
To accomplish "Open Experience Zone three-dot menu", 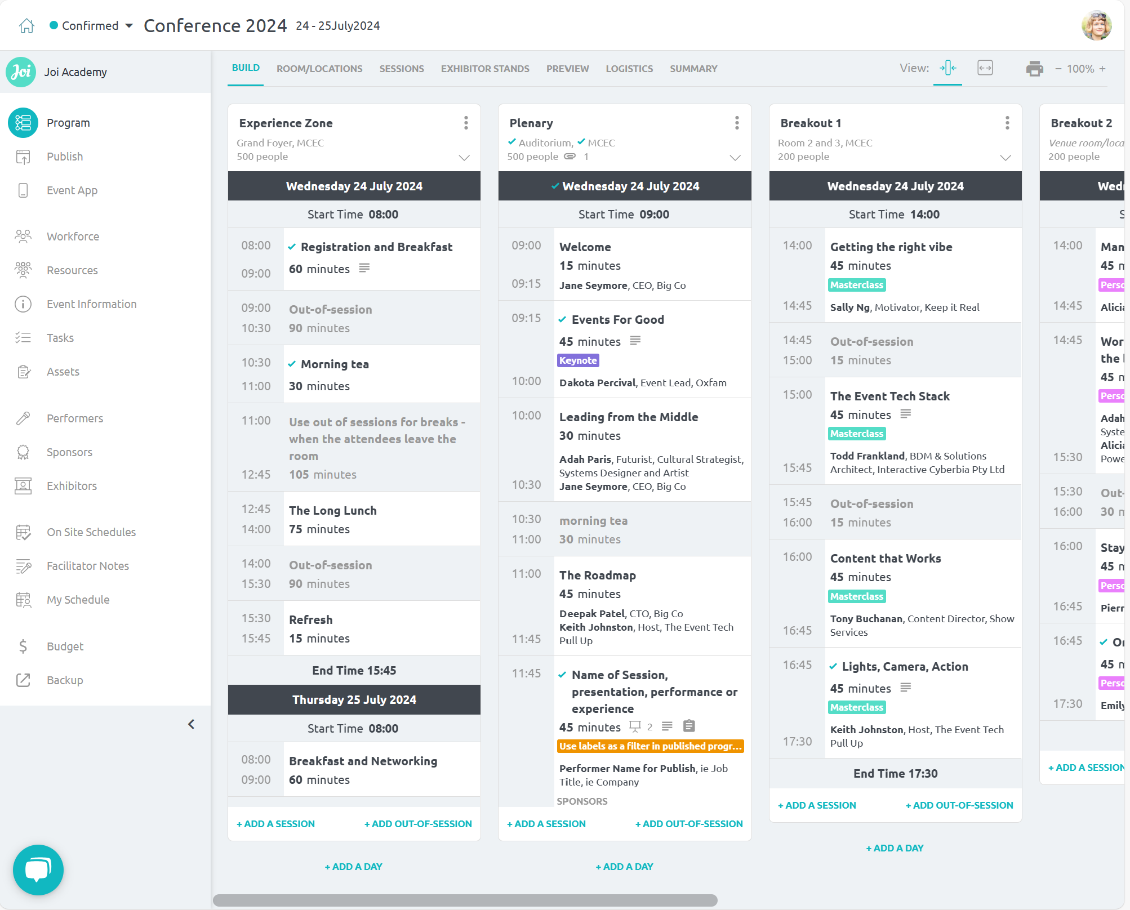I will pyautogui.click(x=466, y=123).
